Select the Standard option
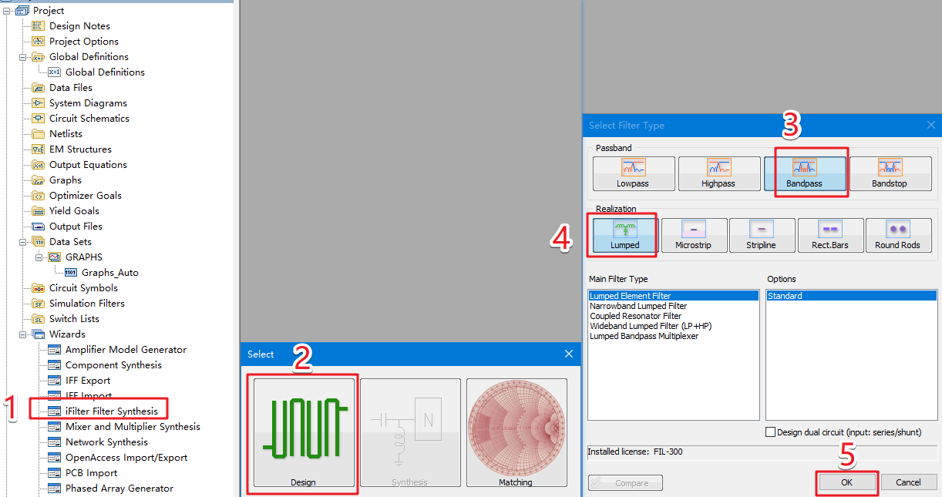Screen dimensions: 942x497 851,296
